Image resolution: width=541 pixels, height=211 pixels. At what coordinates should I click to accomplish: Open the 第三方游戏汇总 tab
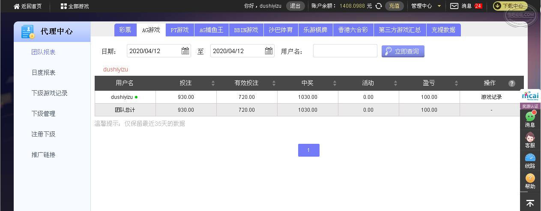(x=400, y=30)
